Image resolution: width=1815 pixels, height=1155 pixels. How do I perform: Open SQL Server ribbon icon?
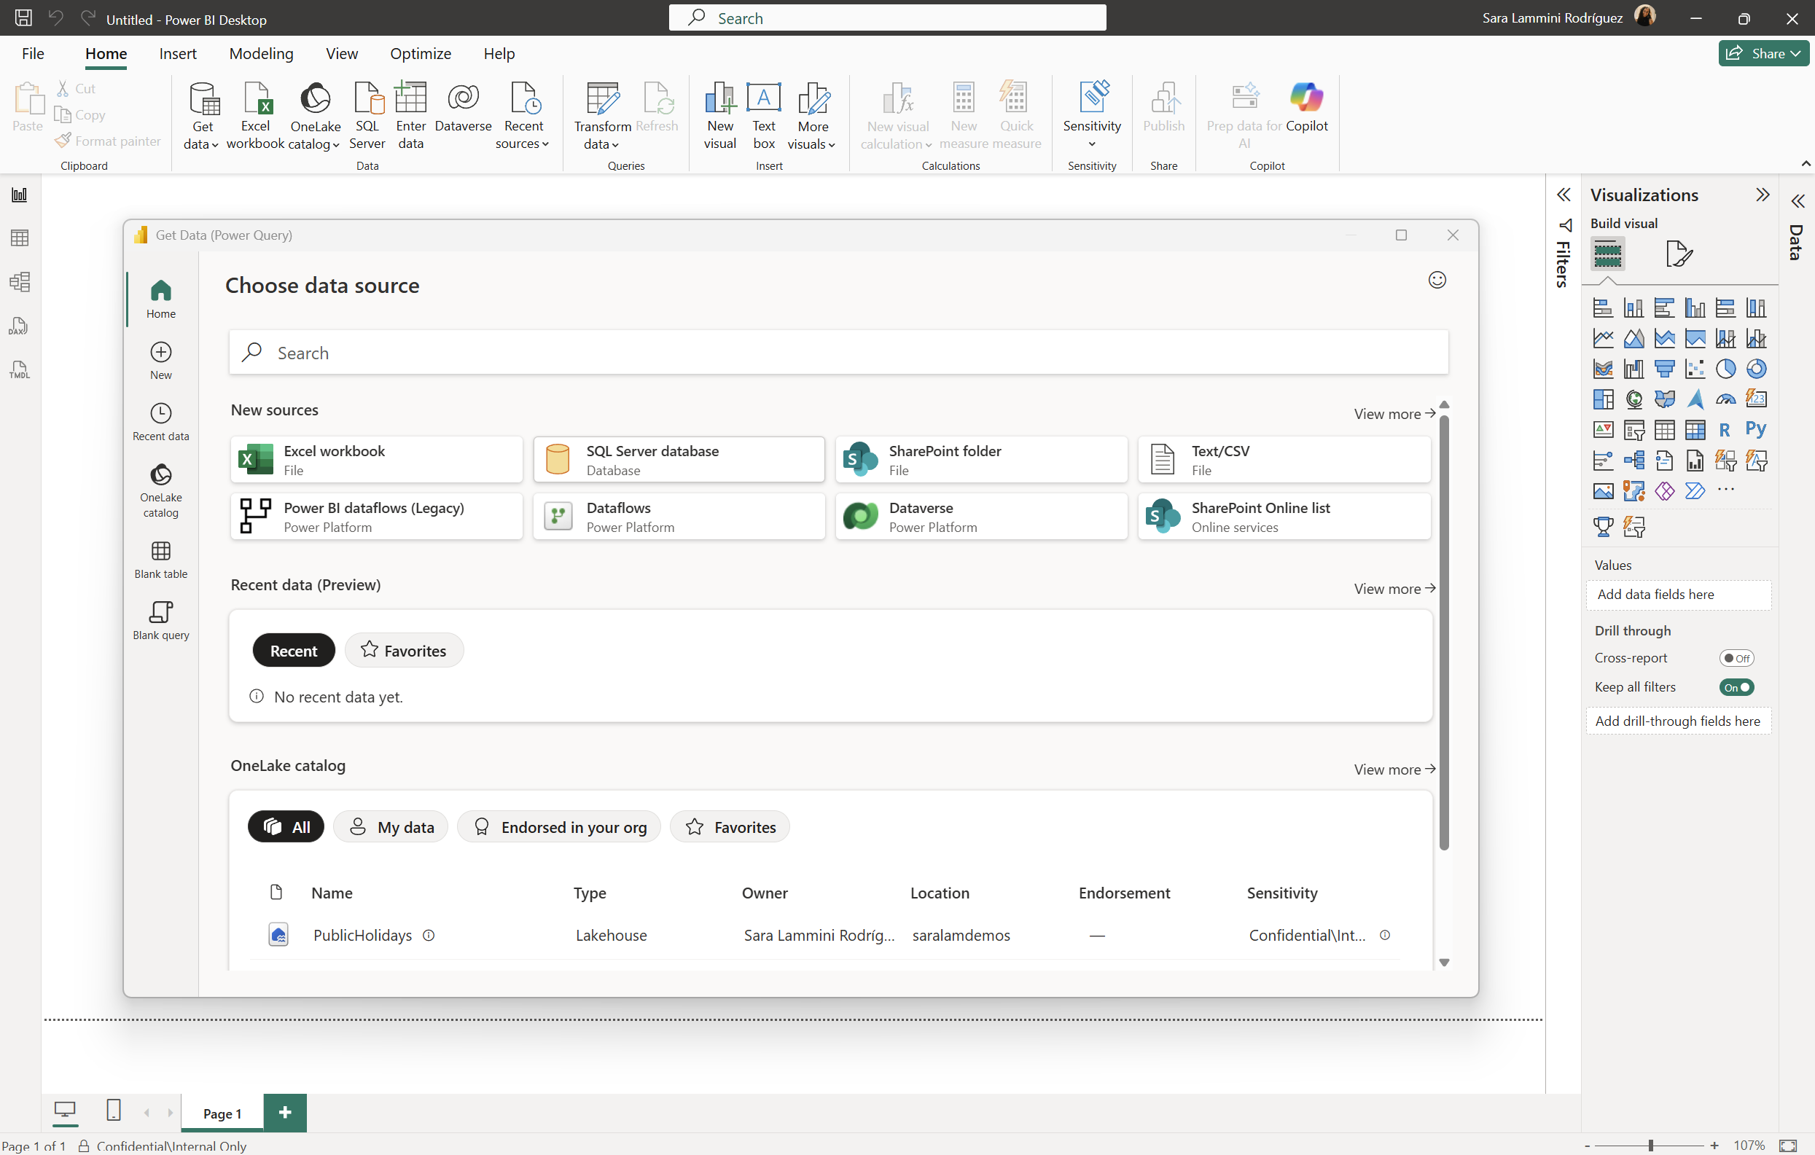tap(367, 115)
